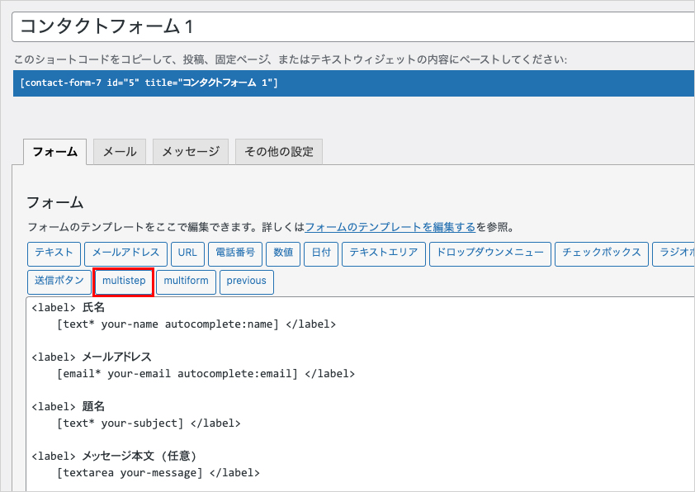Screen dimensions: 695x492
Task: Add a 数値 field tag
Action: pyautogui.click(x=283, y=254)
